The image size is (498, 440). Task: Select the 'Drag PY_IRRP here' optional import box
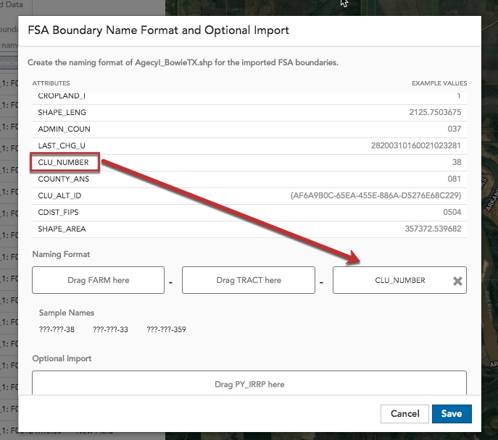click(249, 384)
